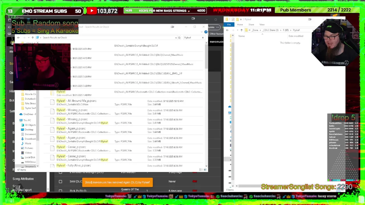Go back in the Flyleaf folder window
The image size is (365, 205).
[227, 30]
